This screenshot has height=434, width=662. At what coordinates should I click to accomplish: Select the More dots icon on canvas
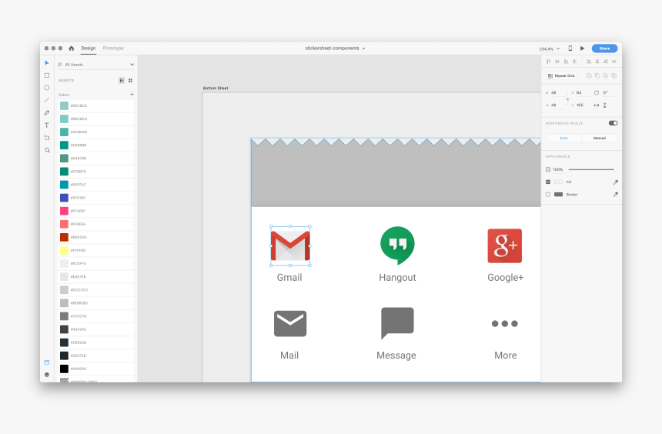tap(504, 324)
